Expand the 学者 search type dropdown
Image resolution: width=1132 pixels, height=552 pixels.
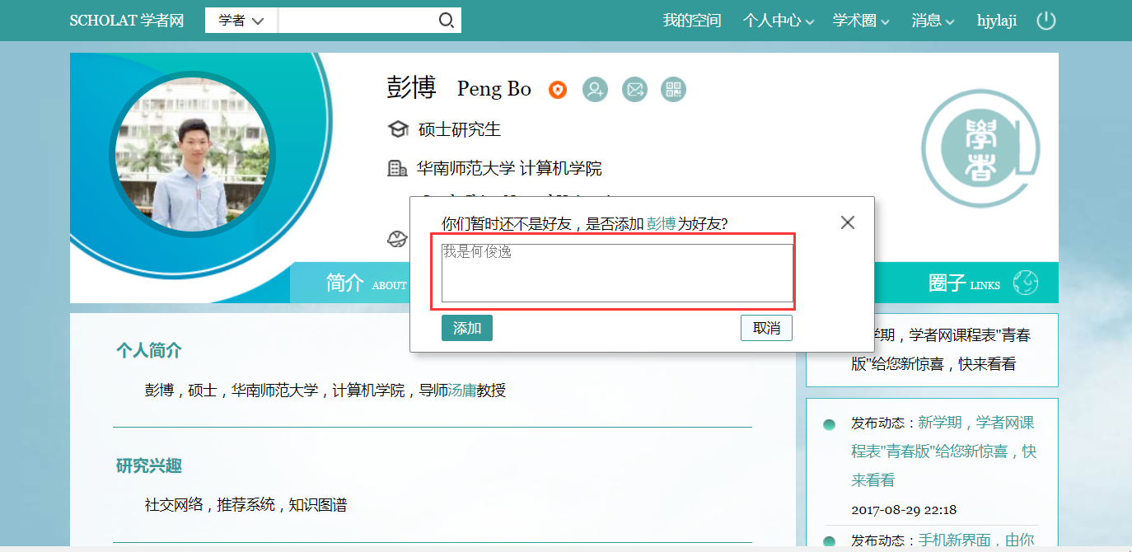click(x=241, y=21)
